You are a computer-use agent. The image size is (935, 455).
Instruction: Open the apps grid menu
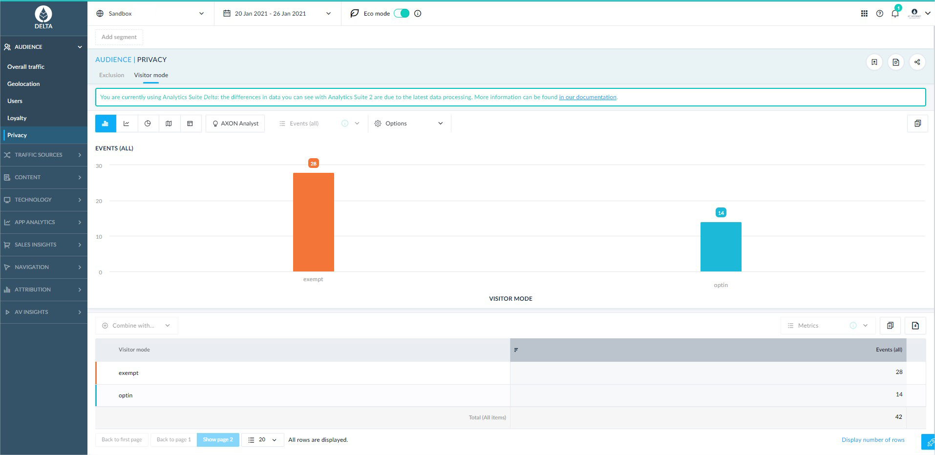pos(864,14)
